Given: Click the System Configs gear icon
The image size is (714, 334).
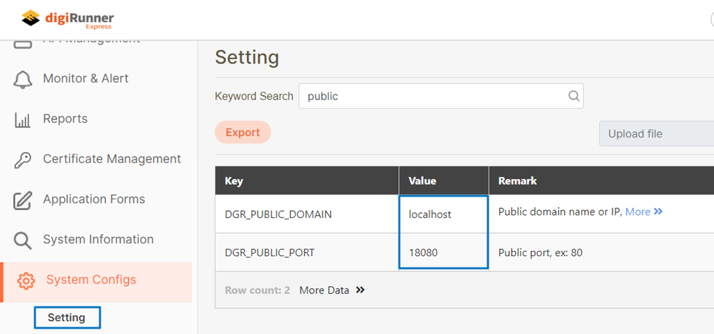Looking at the screenshot, I should (x=26, y=281).
